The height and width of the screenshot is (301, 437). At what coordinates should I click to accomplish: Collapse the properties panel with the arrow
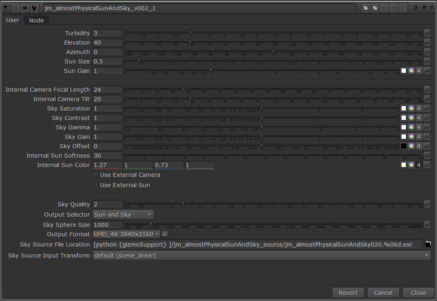pyautogui.click(x=6, y=8)
